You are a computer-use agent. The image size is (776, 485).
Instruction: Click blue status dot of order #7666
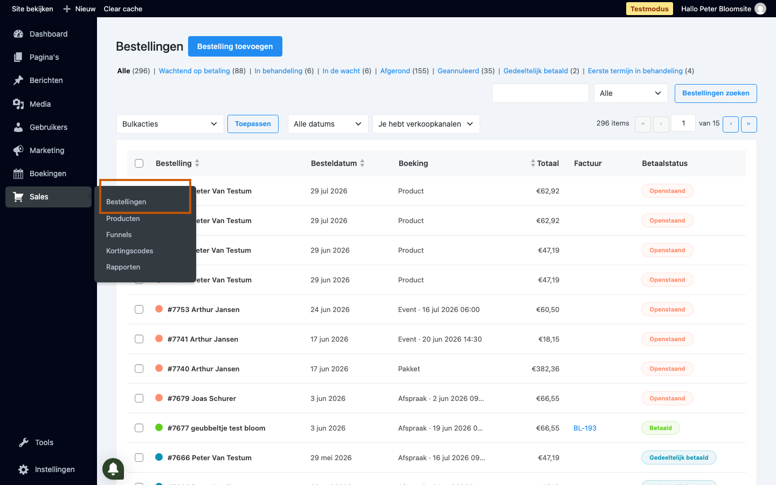pyautogui.click(x=159, y=457)
